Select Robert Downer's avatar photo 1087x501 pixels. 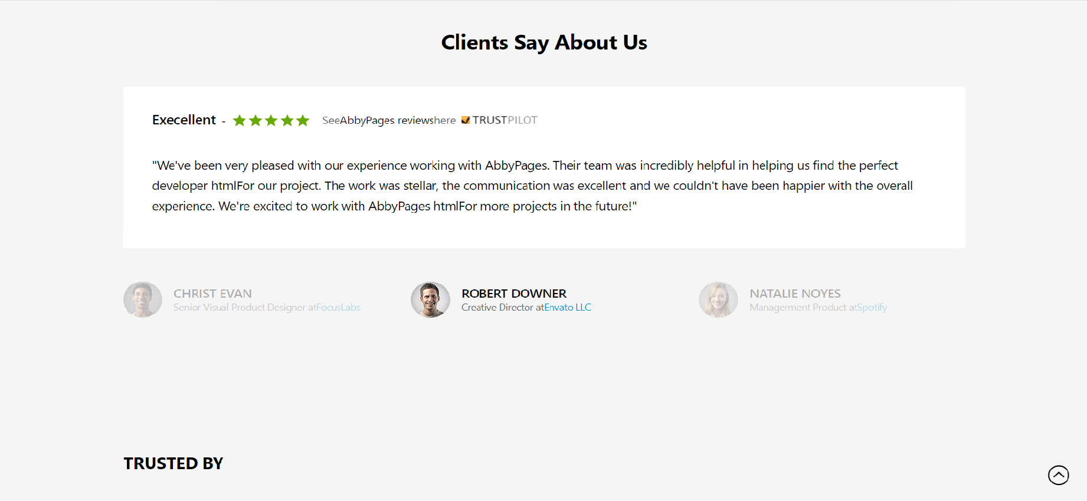point(430,299)
